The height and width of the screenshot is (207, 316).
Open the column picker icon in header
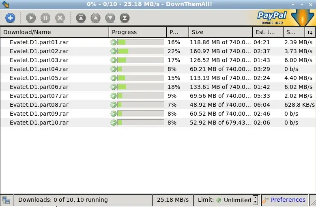tap(310, 32)
